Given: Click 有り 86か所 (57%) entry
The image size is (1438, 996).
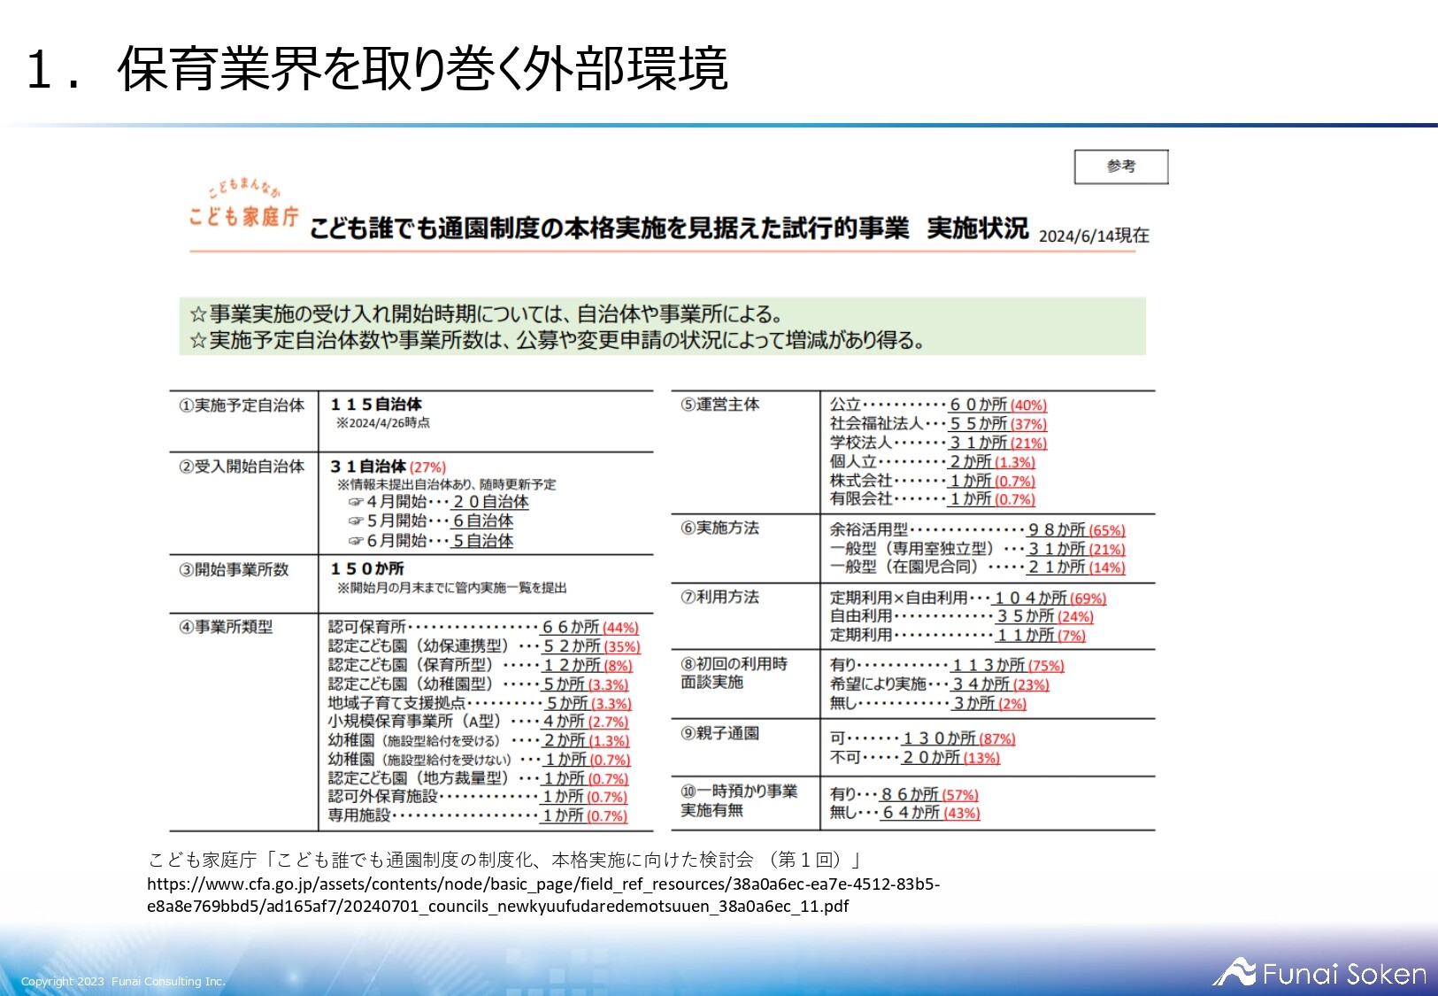Looking at the screenshot, I should [904, 794].
